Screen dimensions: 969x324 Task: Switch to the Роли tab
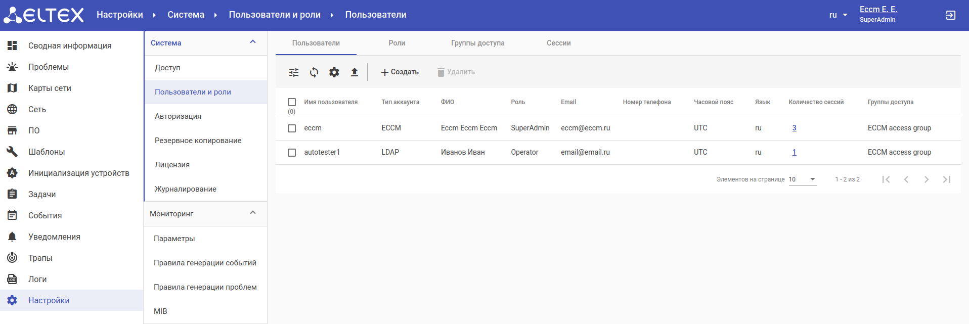click(x=397, y=43)
